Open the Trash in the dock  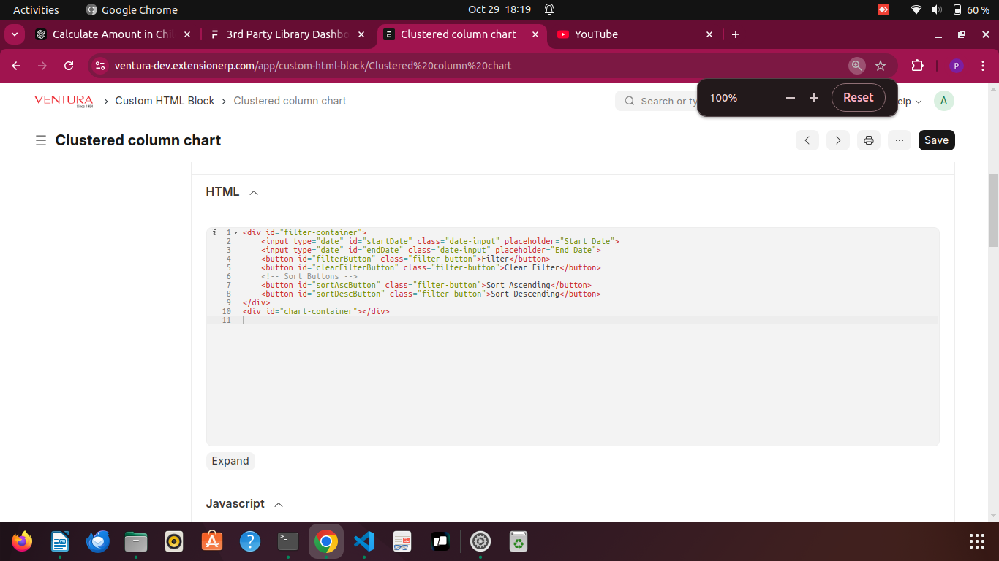click(x=519, y=541)
